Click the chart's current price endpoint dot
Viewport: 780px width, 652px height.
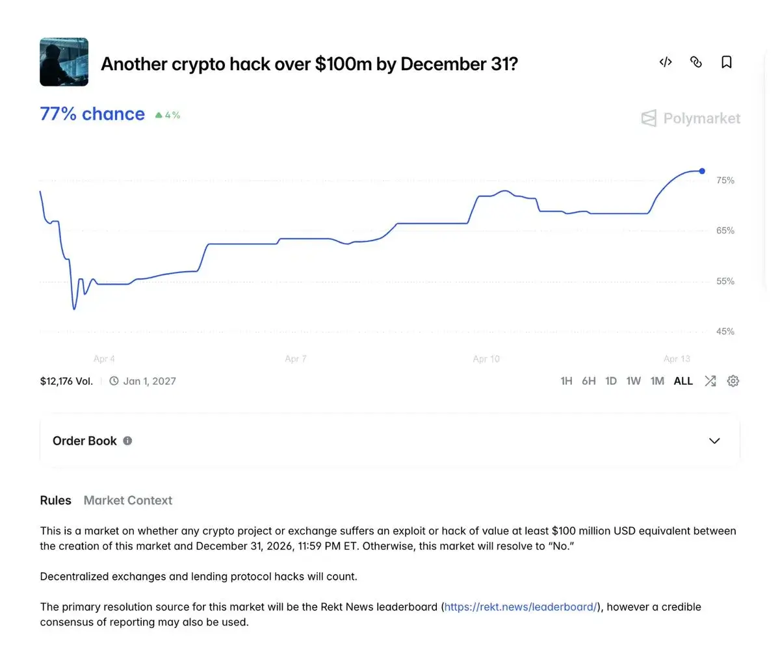click(x=702, y=171)
